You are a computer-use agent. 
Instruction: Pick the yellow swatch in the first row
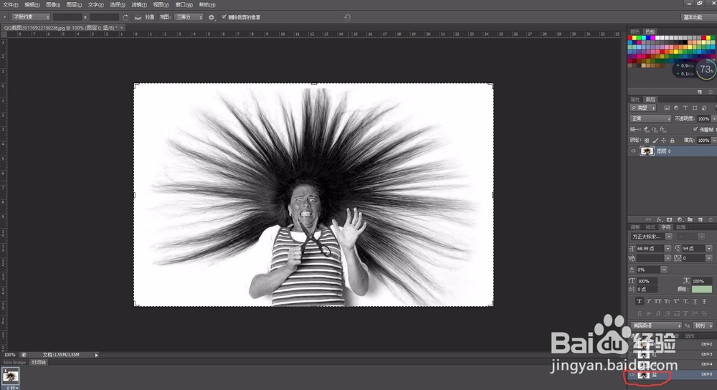tap(635, 37)
